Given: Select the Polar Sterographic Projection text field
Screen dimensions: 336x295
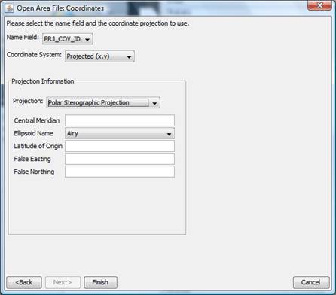Looking at the screenshot, I should [98, 103].
